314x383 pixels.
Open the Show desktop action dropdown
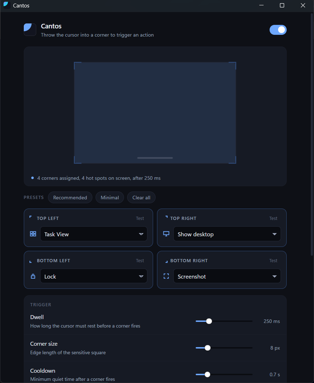click(227, 234)
